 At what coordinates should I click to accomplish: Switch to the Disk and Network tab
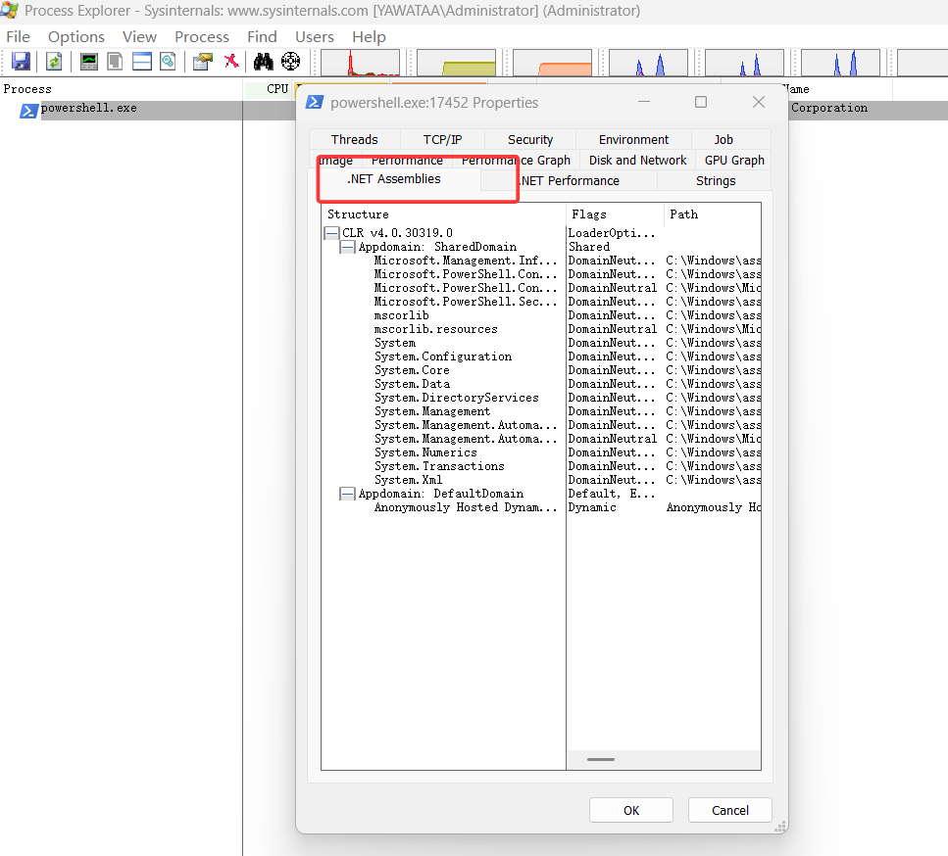tap(638, 160)
